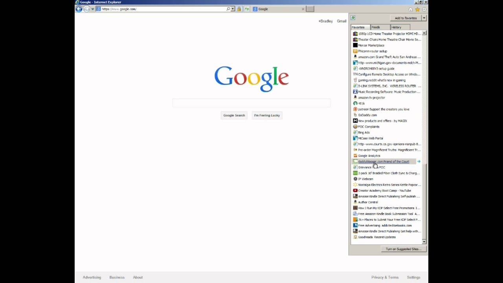
Task: Click the black icon of Mercer Marketplace
Action: [355, 45]
